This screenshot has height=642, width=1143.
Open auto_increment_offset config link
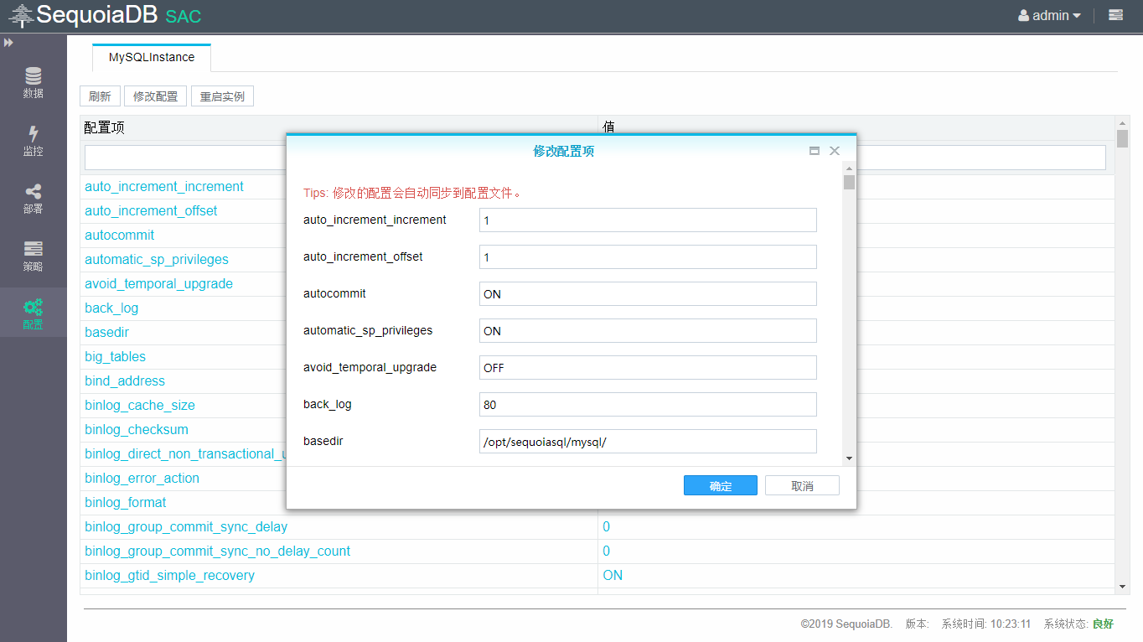(151, 211)
